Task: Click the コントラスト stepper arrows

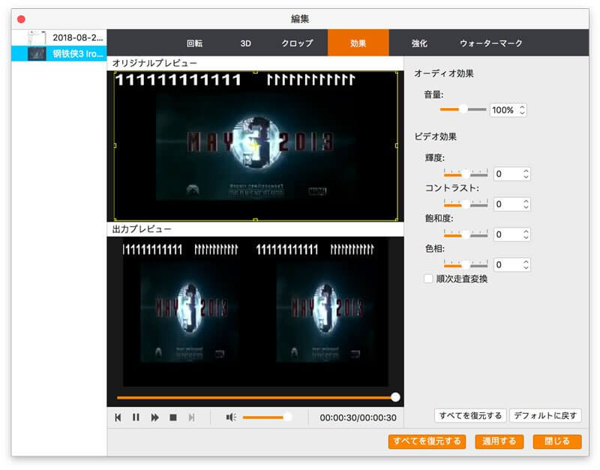Action: pyautogui.click(x=526, y=204)
